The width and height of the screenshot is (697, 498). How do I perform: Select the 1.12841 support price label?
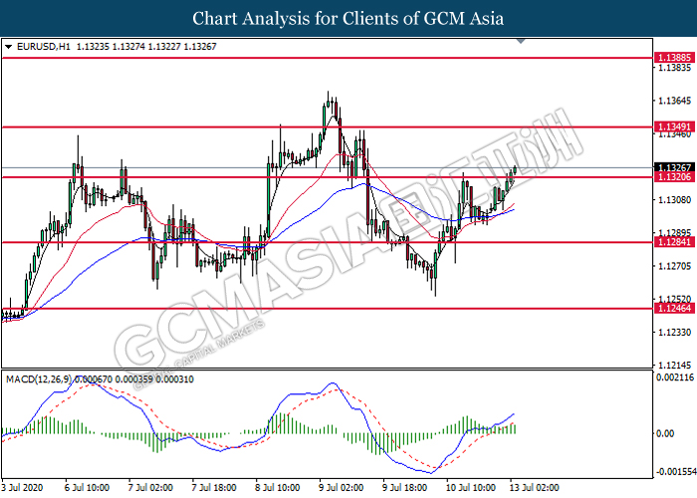[x=674, y=242]
